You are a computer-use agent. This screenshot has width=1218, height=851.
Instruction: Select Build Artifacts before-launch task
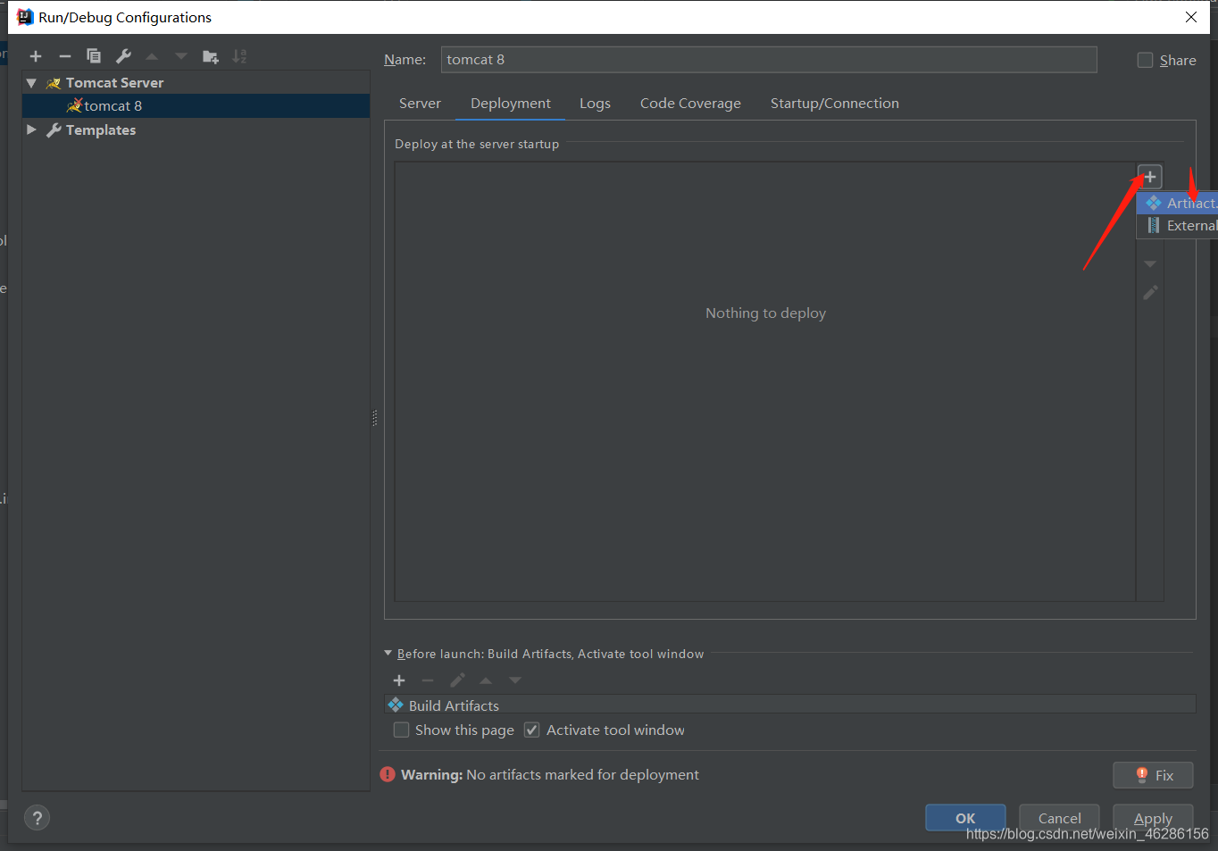[790, 705]
